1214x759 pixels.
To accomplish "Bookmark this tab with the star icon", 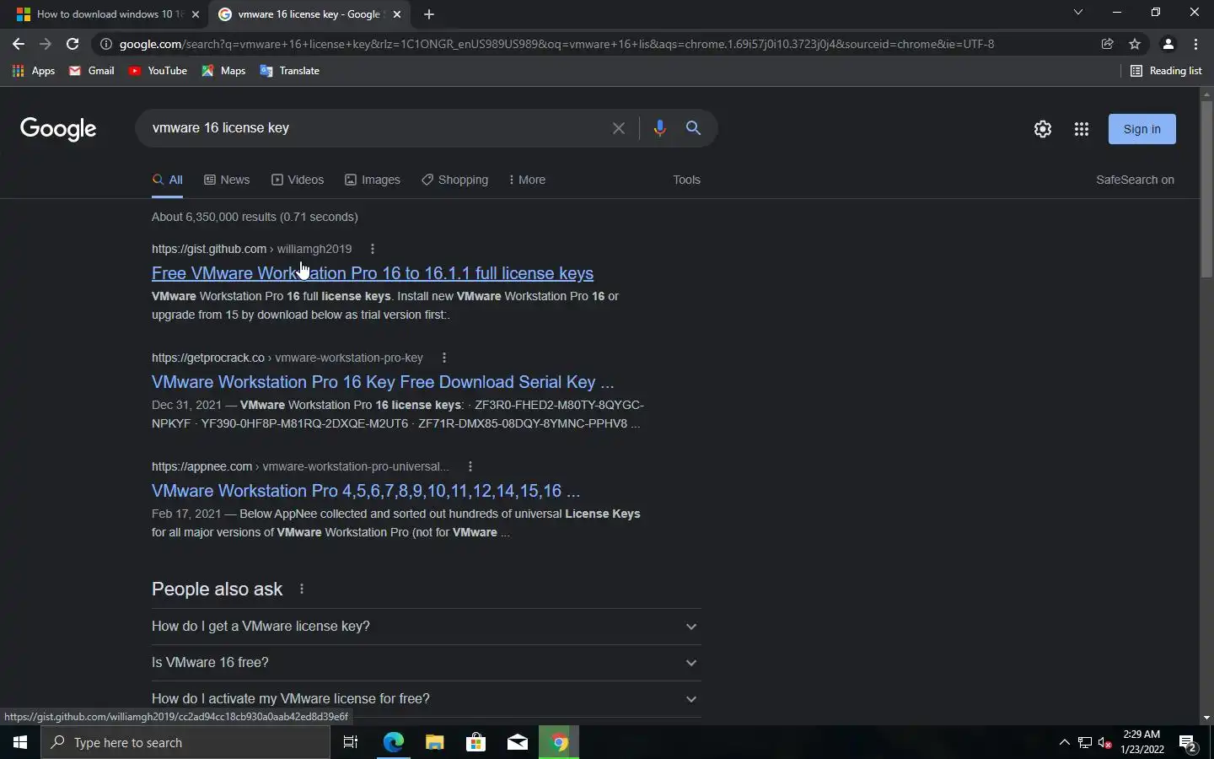I will click(x=1135, y=44).
